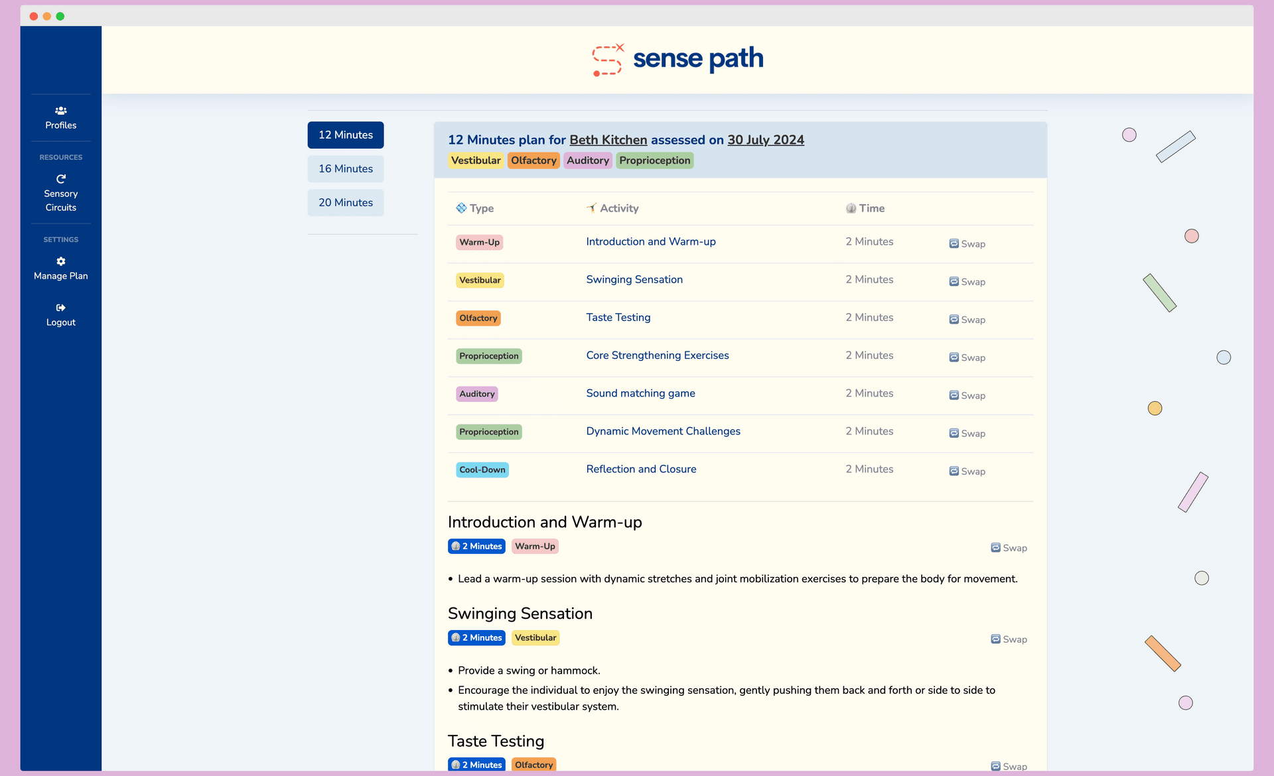Viewport: 1274px width, 776px height.
Task: Select the 12 Minutes plan tab
Action: (345, 135)
